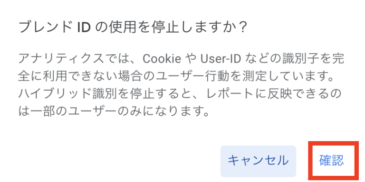The image size is (365, 182).
Task: Click the word Cookie in the description
Action: click(x=162, y=59)
